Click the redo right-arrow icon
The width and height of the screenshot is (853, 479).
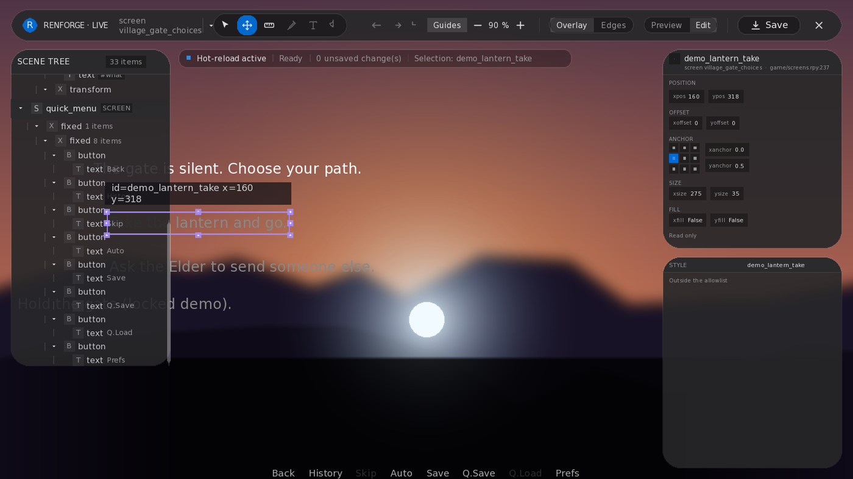click(x=398, y=25)
